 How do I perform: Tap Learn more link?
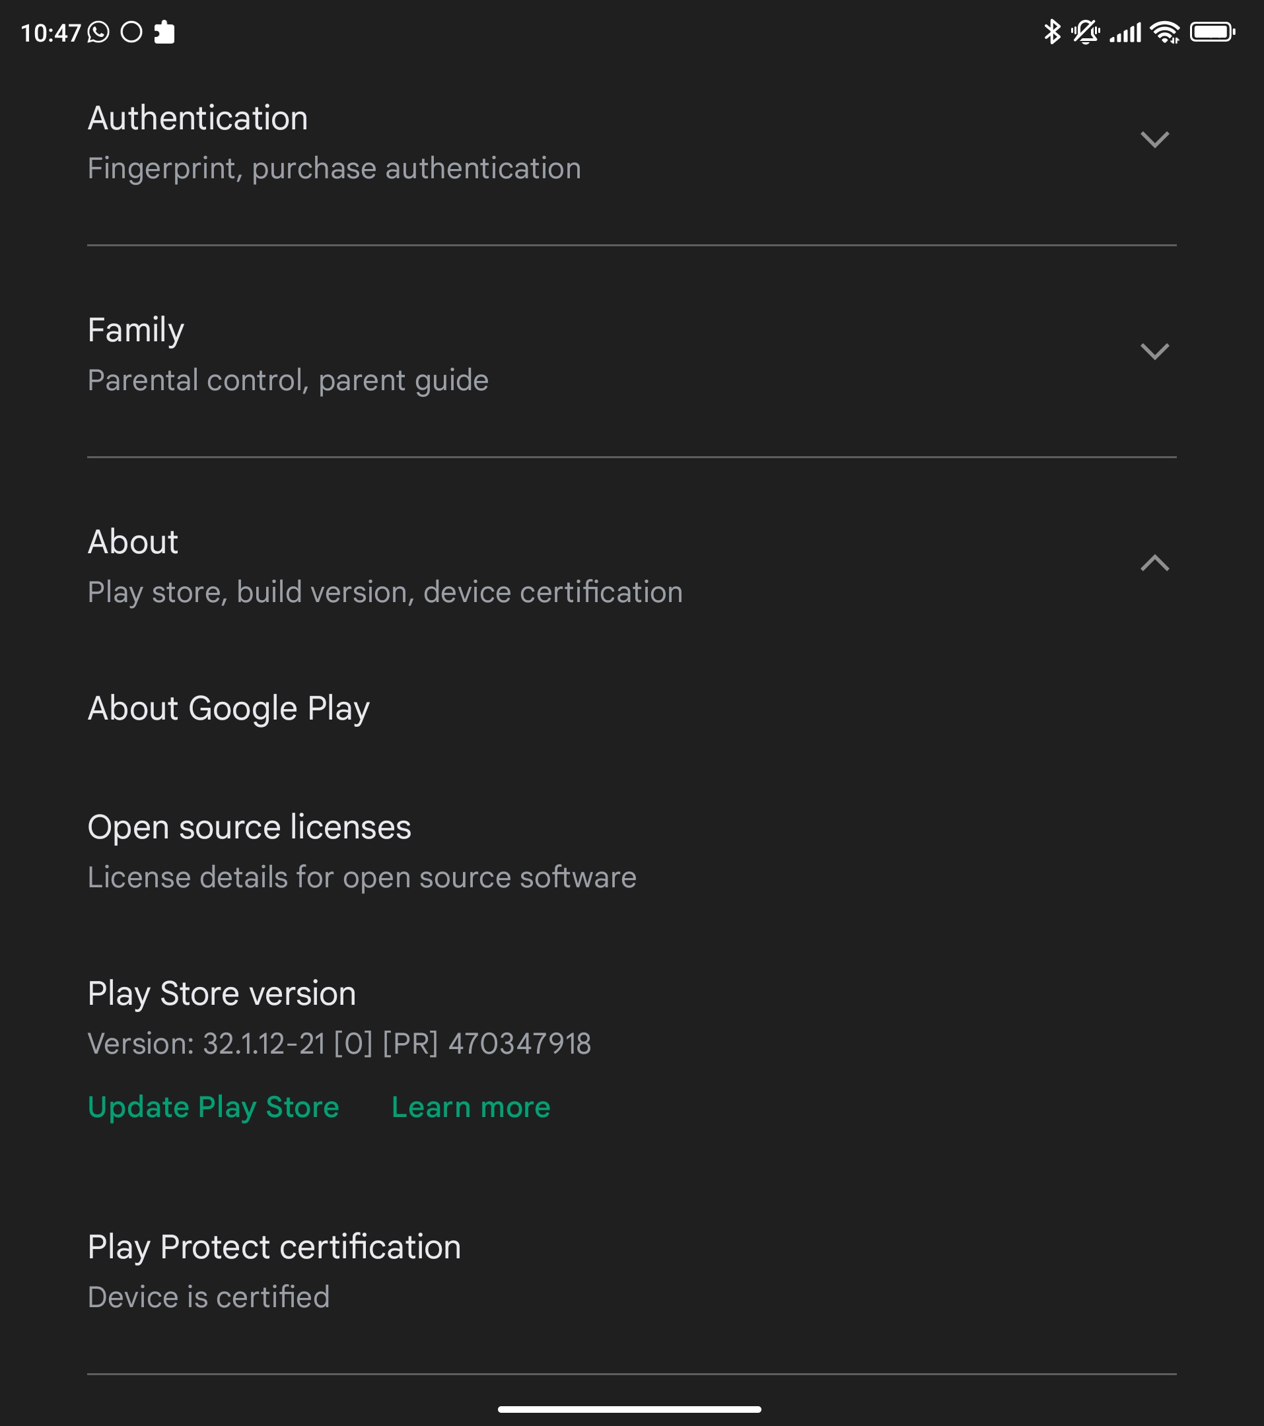(x=471, y=1107)
